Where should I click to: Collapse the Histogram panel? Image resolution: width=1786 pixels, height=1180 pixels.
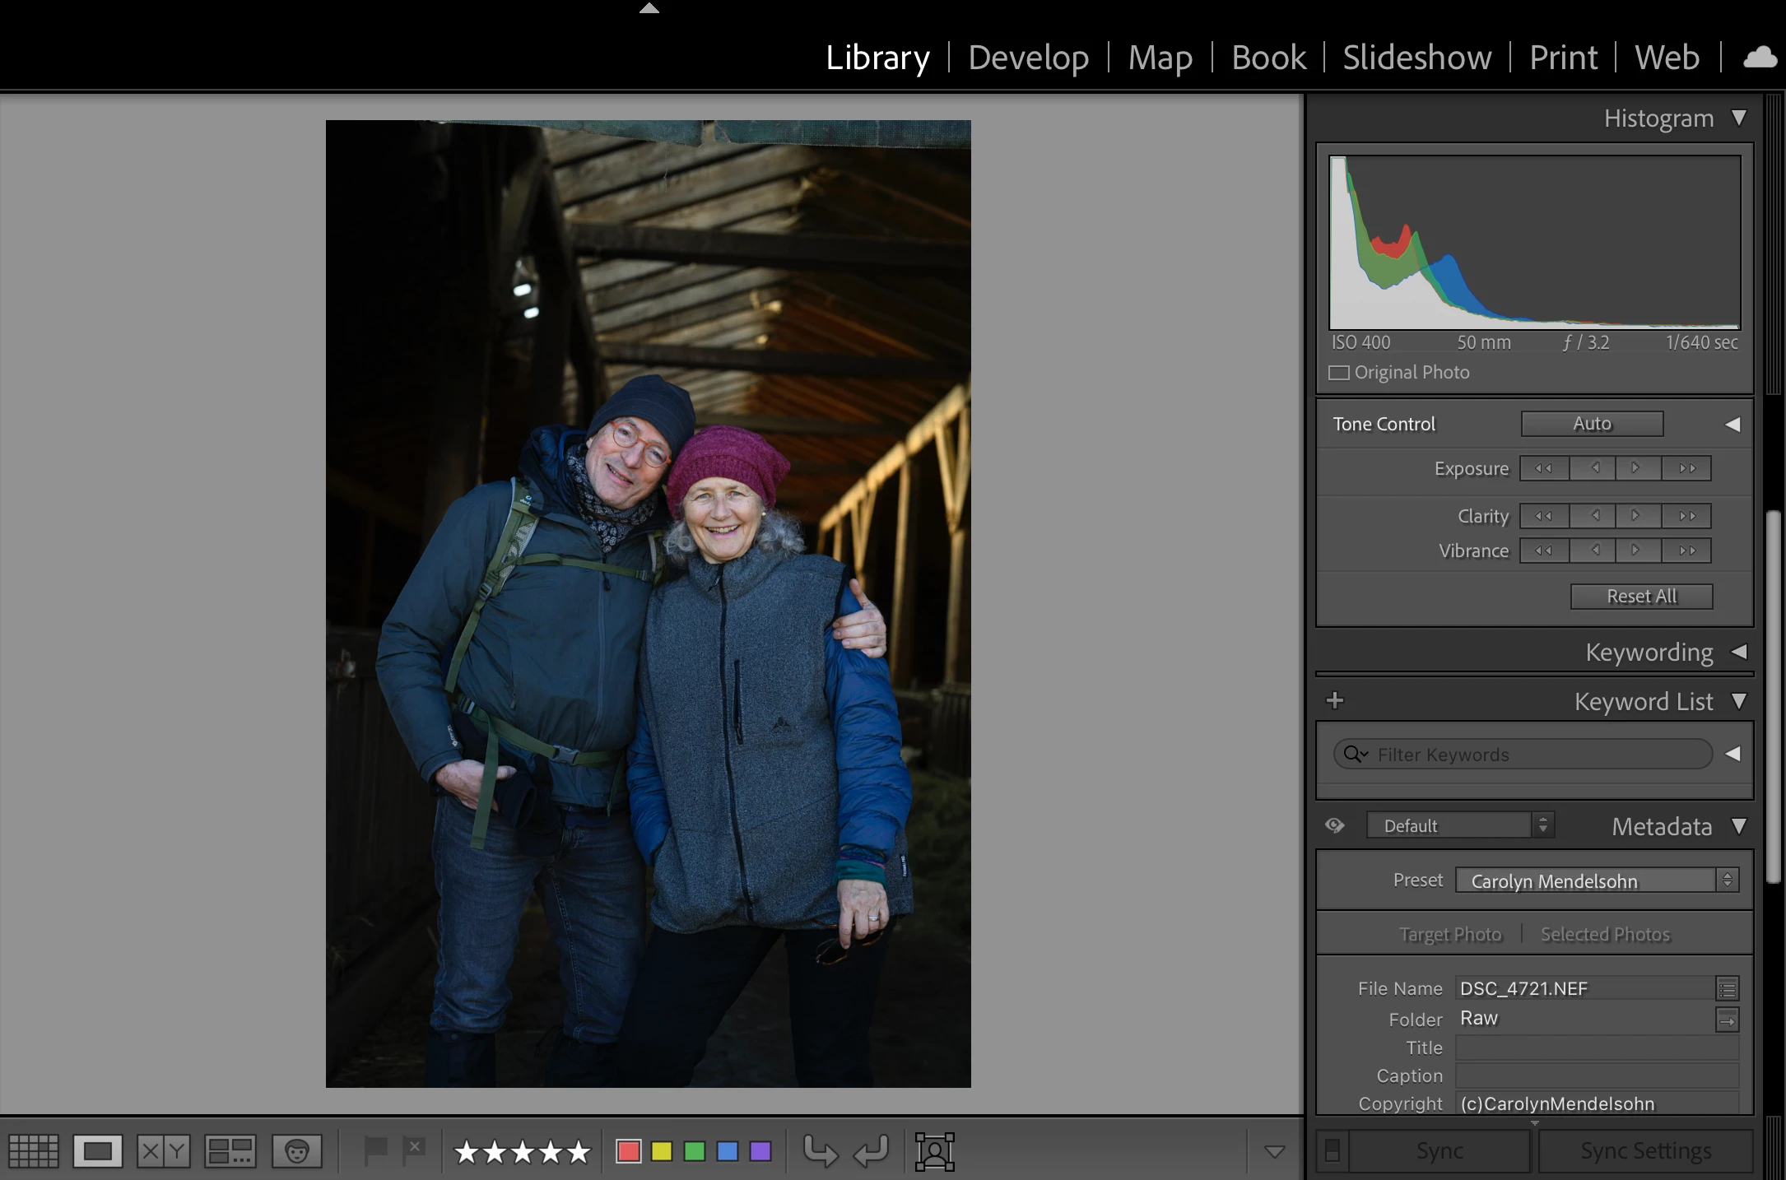(1738, 118)
